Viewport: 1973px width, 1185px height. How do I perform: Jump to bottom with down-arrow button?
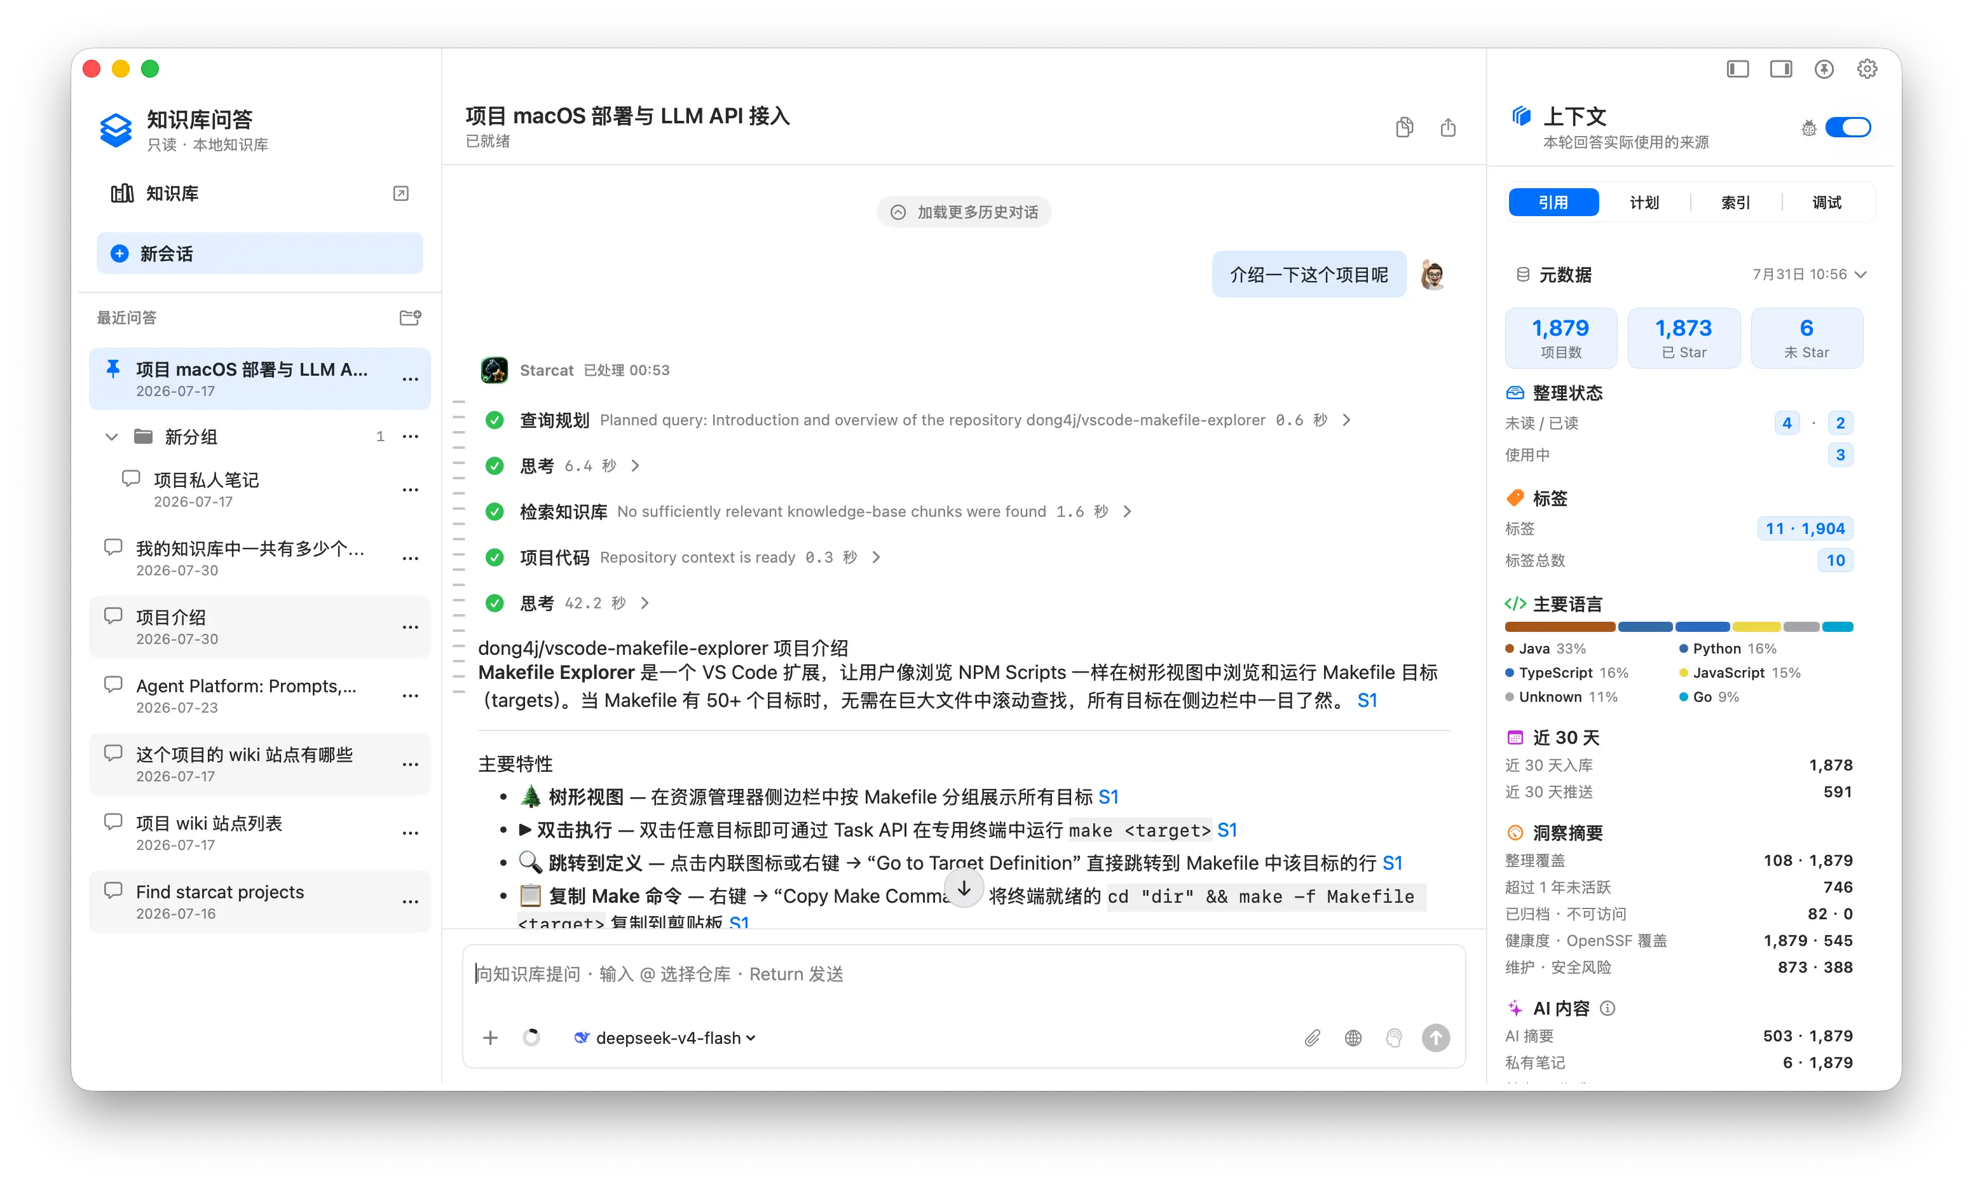point(964,888)
